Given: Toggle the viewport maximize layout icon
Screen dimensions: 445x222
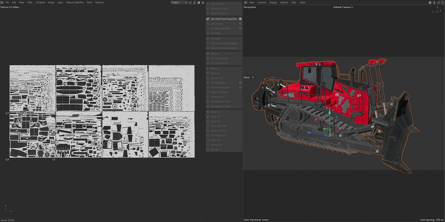Looking at the screenshot, I should pos(442,2).
